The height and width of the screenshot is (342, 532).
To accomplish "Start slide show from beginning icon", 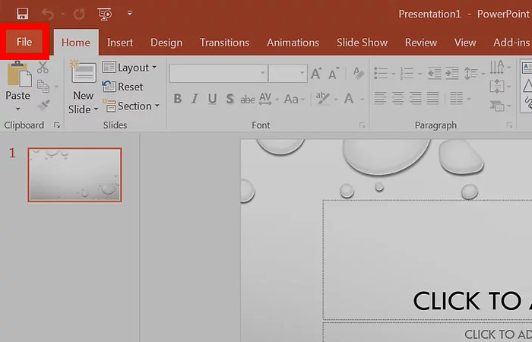I will pos(105,14).
